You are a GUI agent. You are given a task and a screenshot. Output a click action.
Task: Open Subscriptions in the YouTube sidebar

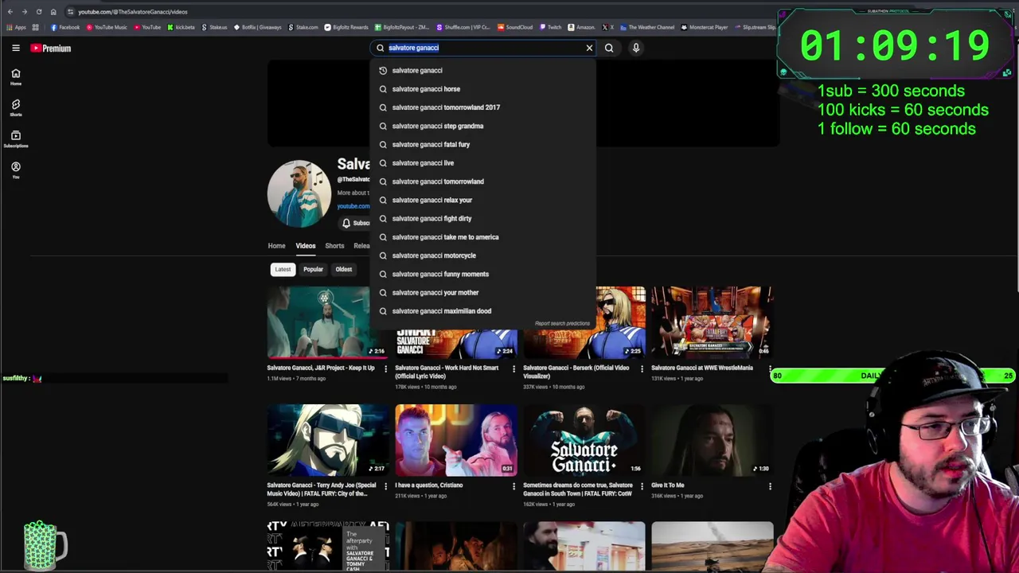pyautogui.click(x=16, y=138)
